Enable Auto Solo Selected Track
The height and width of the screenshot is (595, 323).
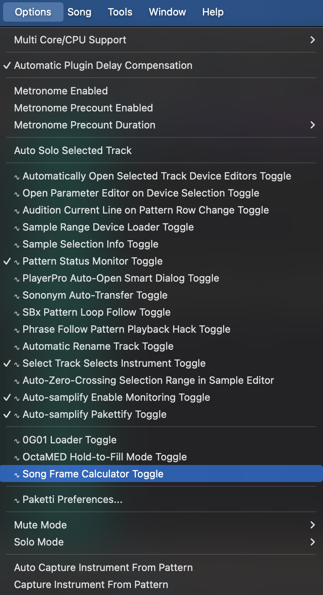(73, 150)
